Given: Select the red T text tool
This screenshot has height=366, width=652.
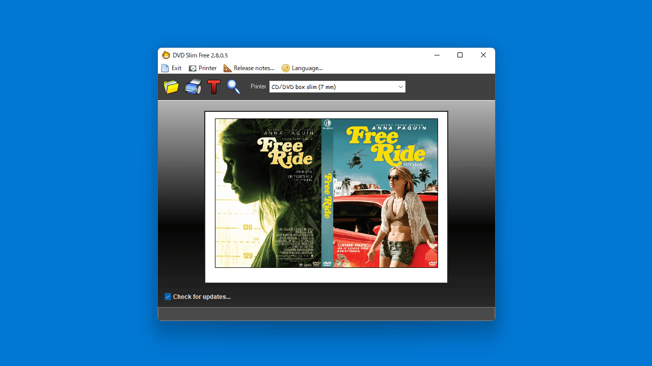Looking at the screenshot, I should [214, 87].
